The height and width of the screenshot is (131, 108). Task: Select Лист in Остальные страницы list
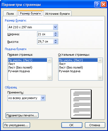78,64
